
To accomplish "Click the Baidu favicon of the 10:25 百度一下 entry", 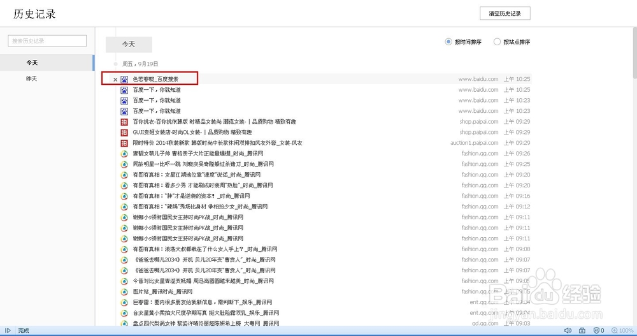I will tap(124, 90).
